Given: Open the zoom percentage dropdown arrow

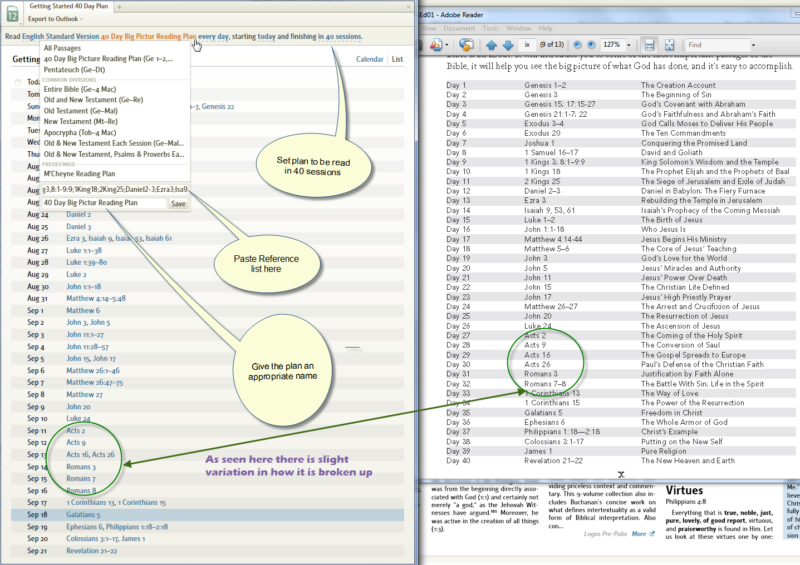Looking at the screenshot, I should (629, 45).
